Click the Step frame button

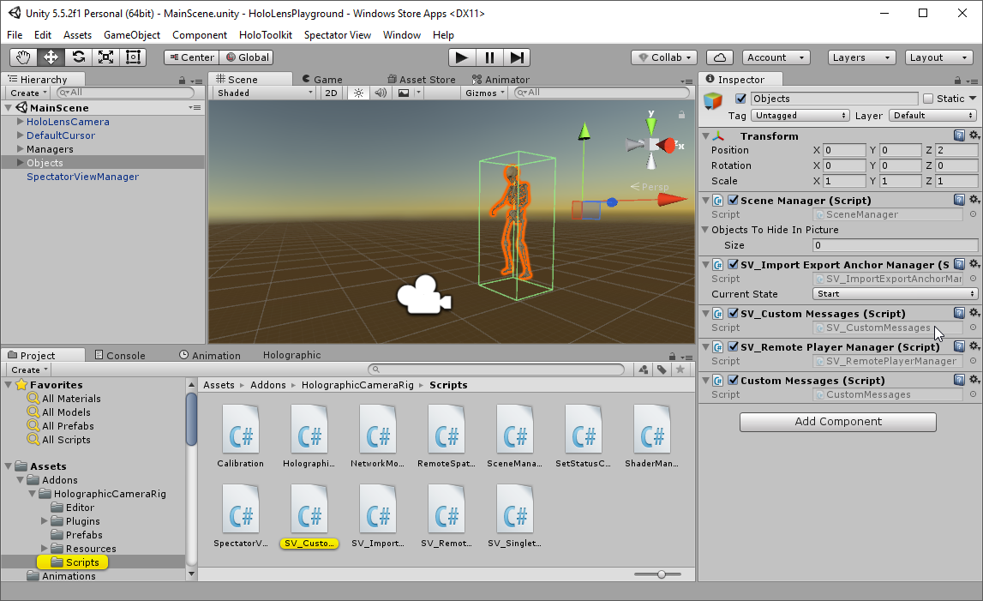pyautogui.click(x=517, y=57)
